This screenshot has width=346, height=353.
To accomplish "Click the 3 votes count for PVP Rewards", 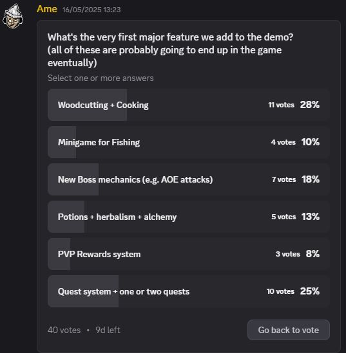I will coord(288,254).
